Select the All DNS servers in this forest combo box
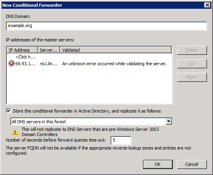This screenshot has height=175, width=213. pos(91,121)
